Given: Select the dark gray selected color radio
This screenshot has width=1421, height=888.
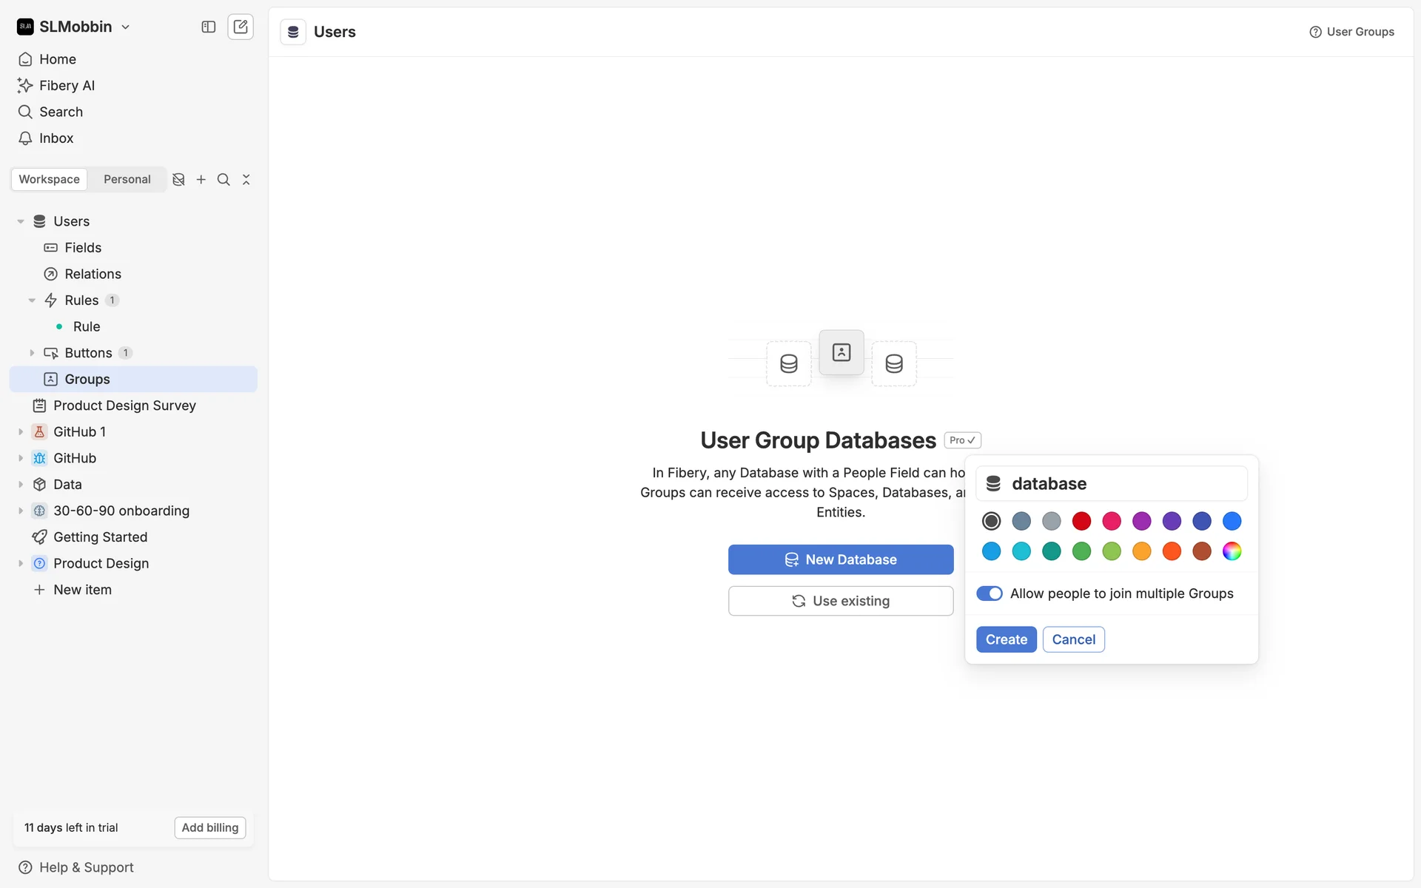Looking at the screenshot, I should tap(991, 521).
